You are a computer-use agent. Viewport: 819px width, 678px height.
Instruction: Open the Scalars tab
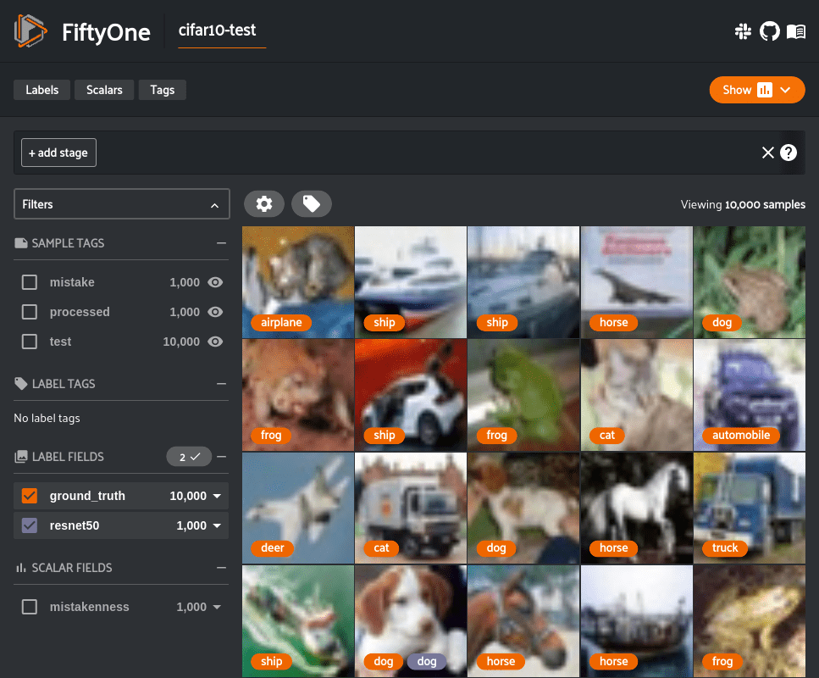pyautogui.click(x=104, y=90)
